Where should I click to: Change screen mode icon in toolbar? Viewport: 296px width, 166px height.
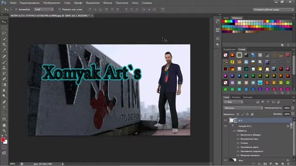4,153
